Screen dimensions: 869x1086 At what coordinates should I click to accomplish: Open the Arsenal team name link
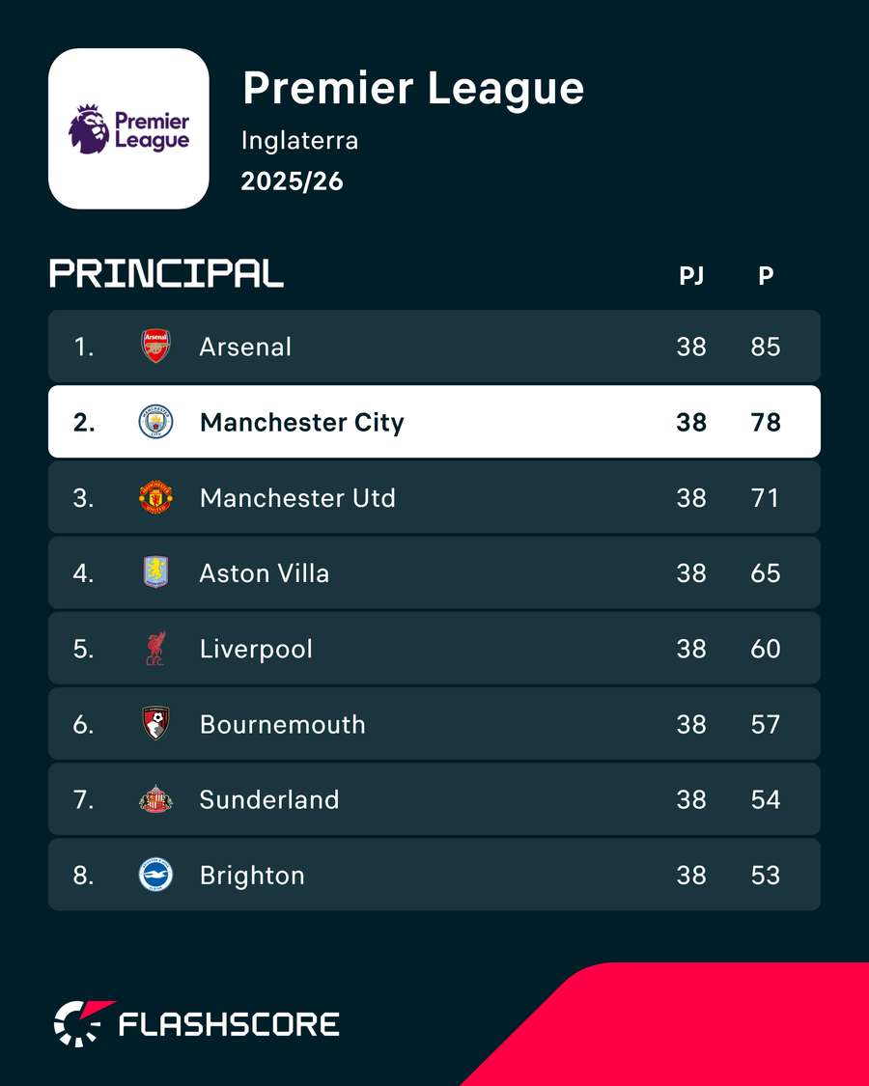tap(245, 347)
